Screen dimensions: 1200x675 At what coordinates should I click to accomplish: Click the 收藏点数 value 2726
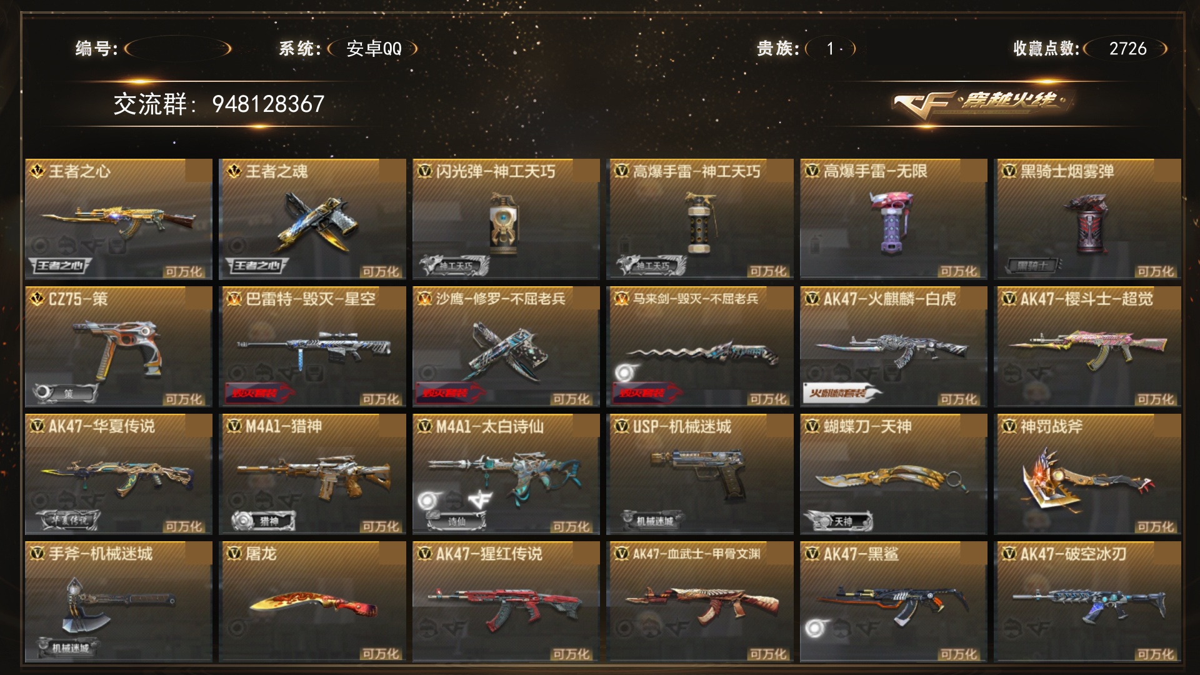point(1127,48)
